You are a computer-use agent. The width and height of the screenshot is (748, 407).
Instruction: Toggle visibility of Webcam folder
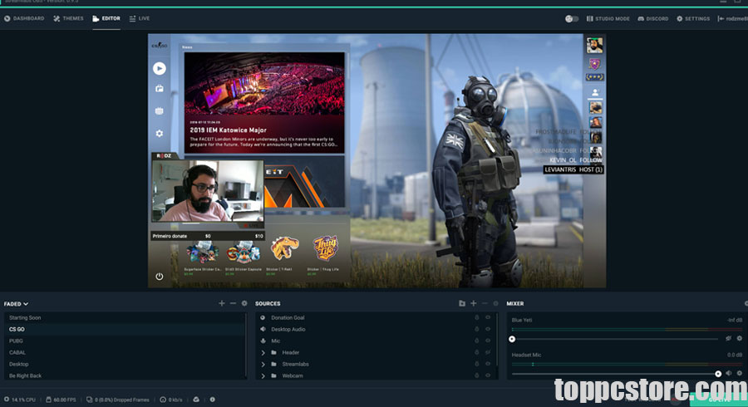[488, 375]
